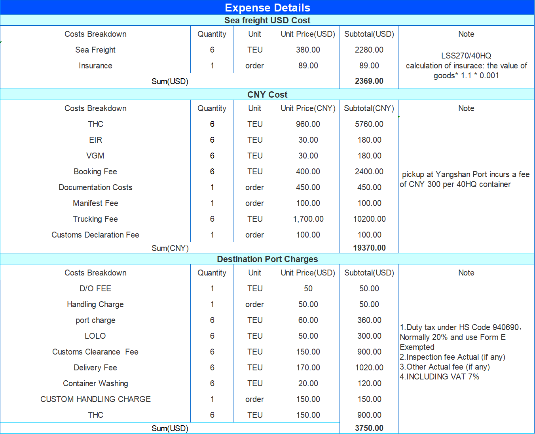Click the 'Trucking Fee' row label
This screenshot has height=434, width=535.
tap(95, 219)
